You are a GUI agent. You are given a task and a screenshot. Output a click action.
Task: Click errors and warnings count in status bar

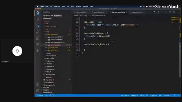[x=53, y=95]
